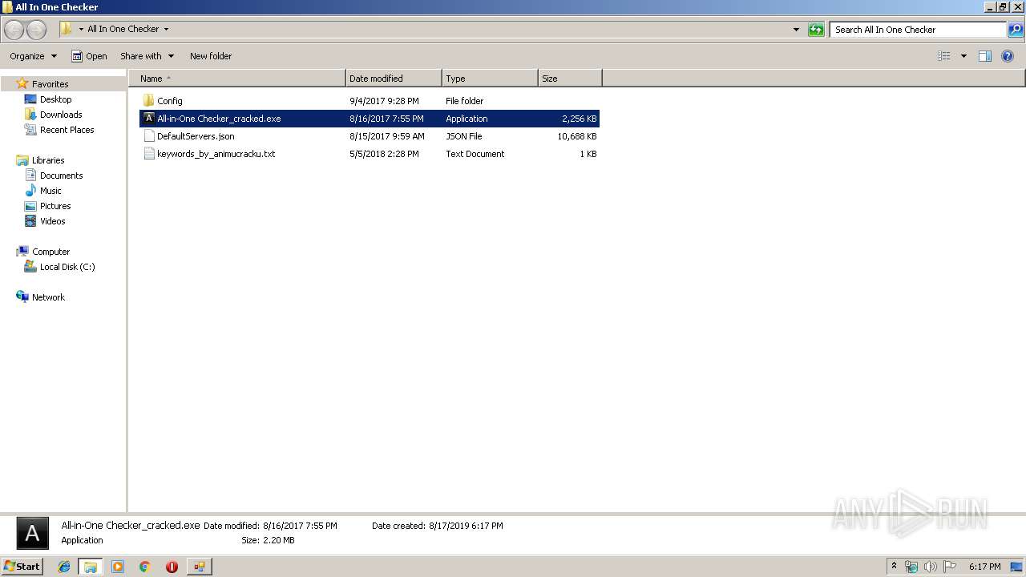The height and width of the screenshot is (577, 1026).
Task: Open Opera browser from the taskbar
Action: click(x=172, y=567)
